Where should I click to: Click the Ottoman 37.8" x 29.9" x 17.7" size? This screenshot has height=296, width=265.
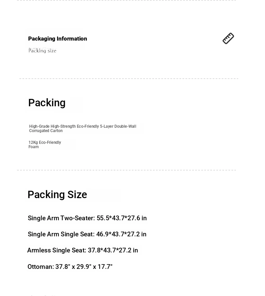(84, 267)
